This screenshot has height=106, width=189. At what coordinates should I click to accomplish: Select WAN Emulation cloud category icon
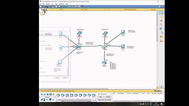click(47, 100)
